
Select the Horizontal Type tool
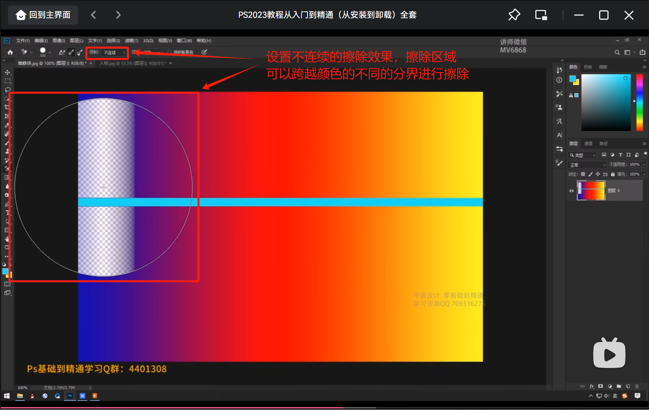tap(7, 213)
